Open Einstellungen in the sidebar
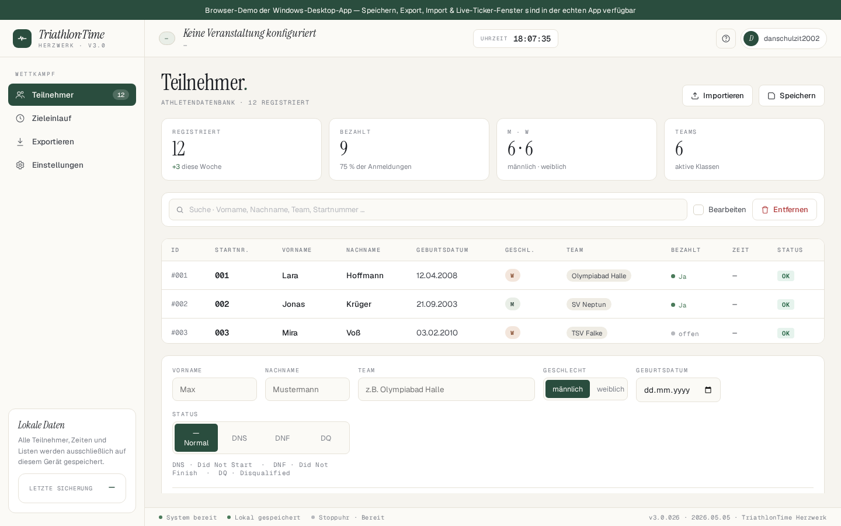The height and width of the screenshot is (526, 841). tap(72, 165)
